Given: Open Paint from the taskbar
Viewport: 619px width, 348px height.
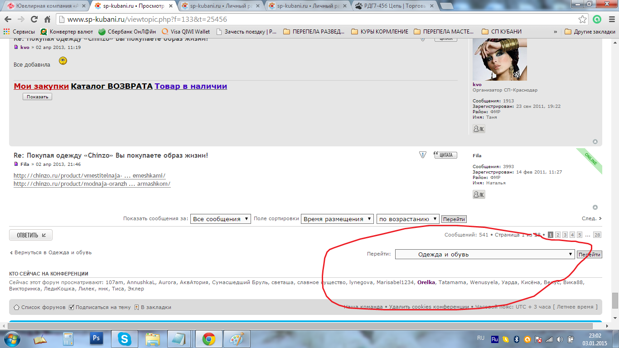Looking at the screenshot, I should [x=237, y=339].
